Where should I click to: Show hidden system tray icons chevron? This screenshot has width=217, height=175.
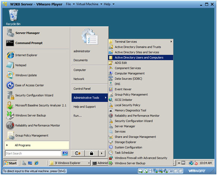click(x=179, y=163)
